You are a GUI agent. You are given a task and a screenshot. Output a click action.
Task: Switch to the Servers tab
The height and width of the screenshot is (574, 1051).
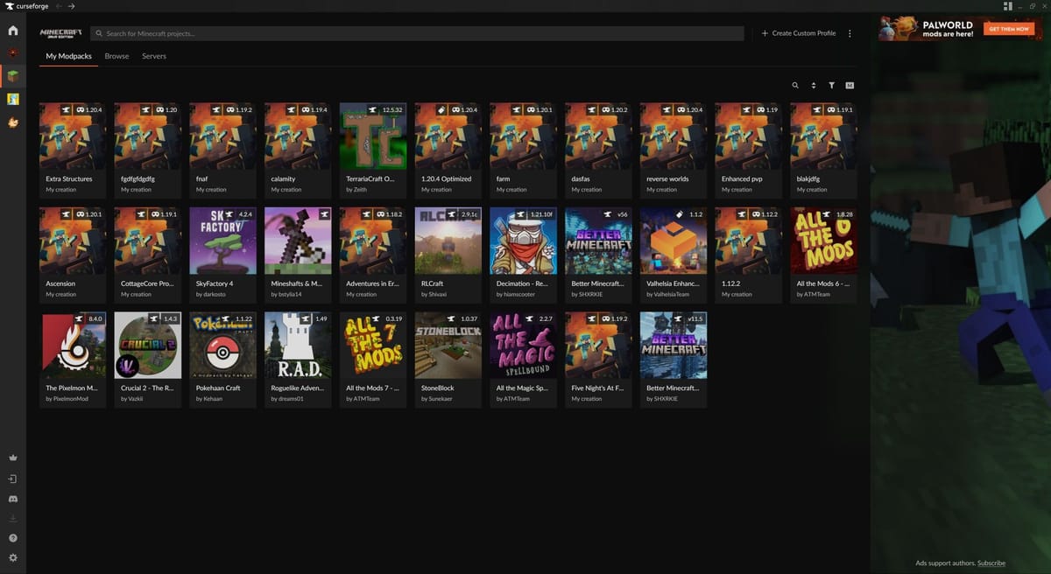[x=153, y=55]
